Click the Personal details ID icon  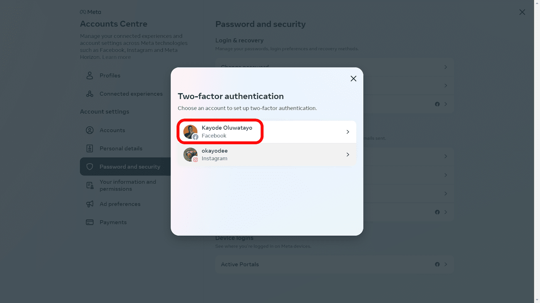point(90,148)
